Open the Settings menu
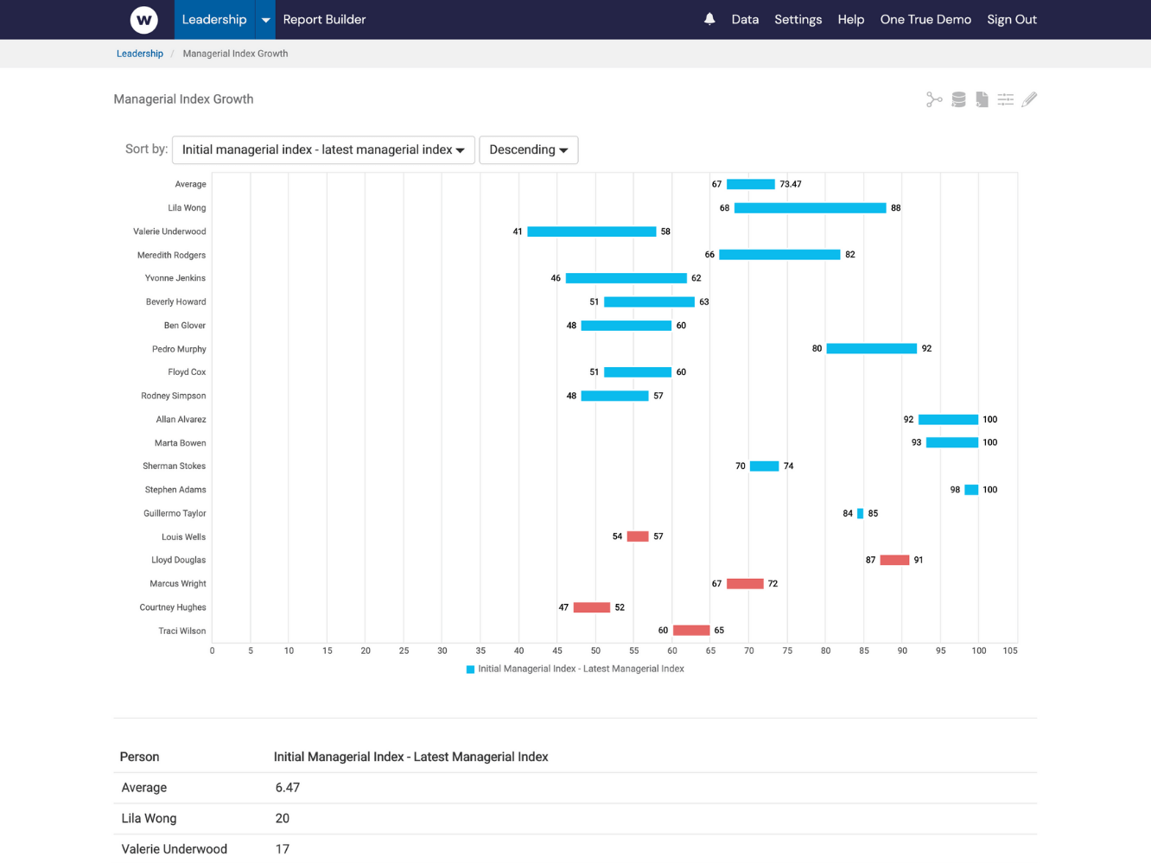 [798, 19]
